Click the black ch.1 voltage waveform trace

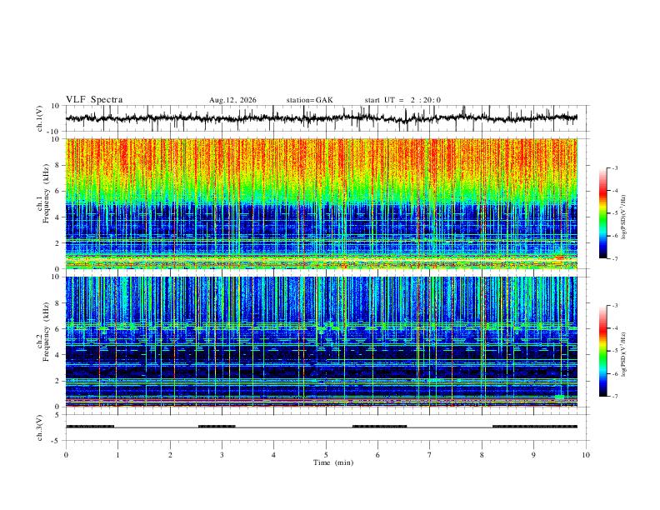coord(322,117)
